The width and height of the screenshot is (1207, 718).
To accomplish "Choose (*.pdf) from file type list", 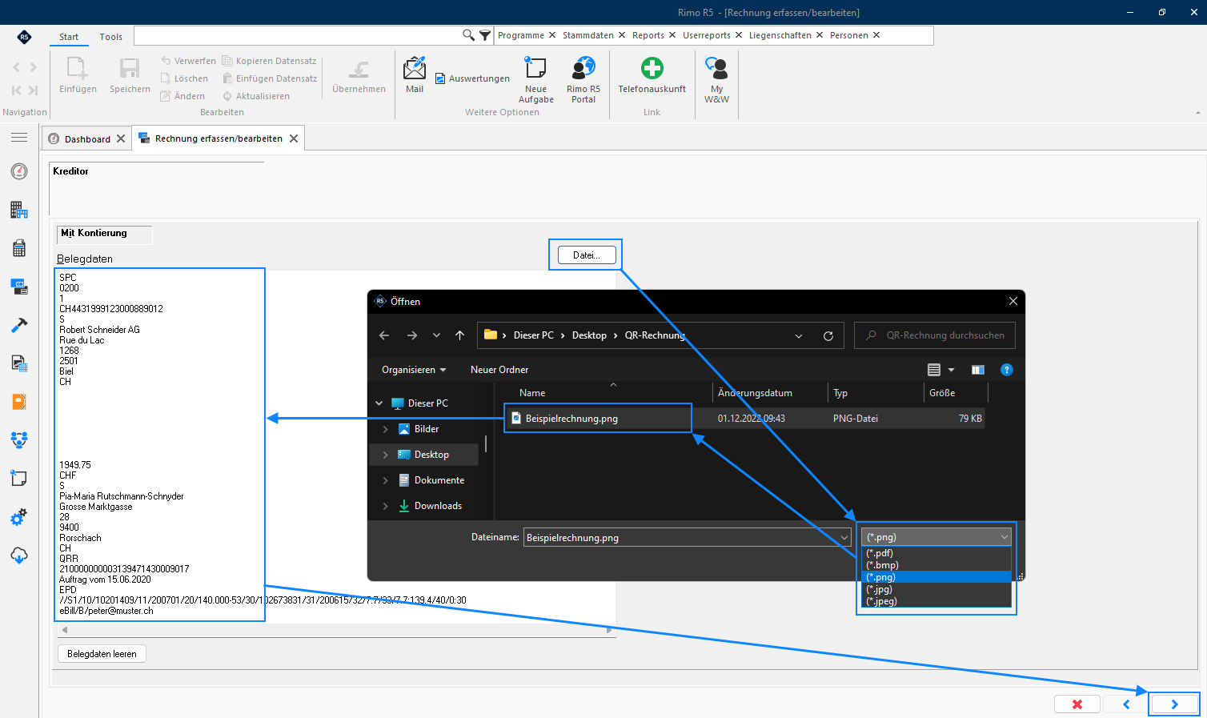I will (936, 553).
